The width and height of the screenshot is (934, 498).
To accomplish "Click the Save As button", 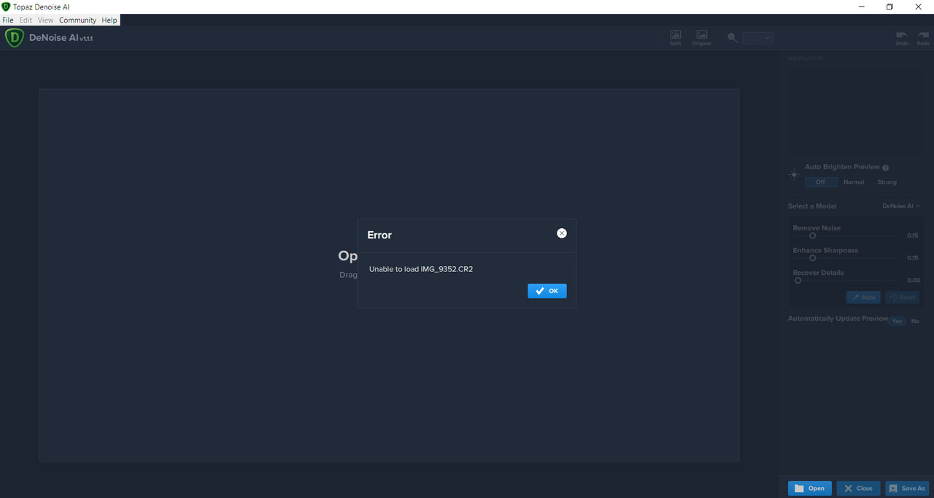I will (x=907, y=489).
